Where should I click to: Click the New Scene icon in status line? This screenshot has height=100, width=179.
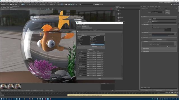(10, 4)
